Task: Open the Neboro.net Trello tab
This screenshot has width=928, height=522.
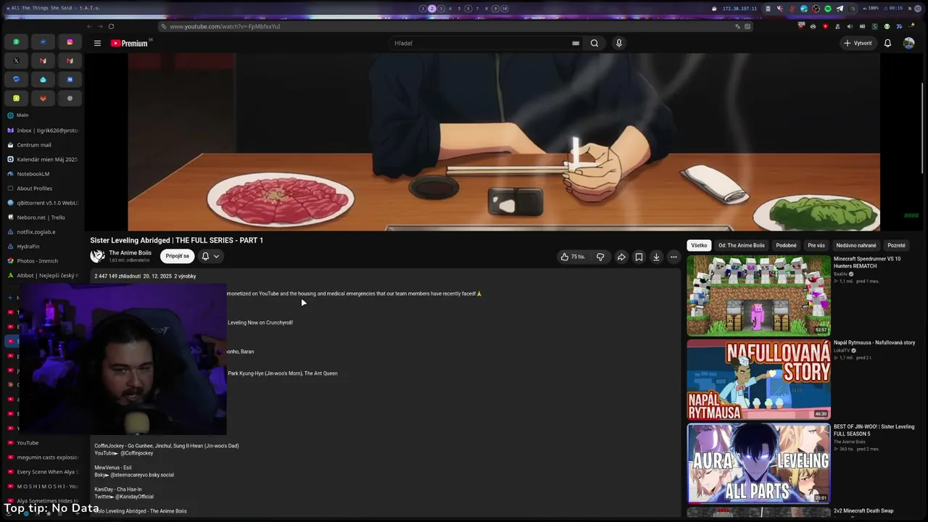Action: pyautogui.click(x=42, y=217)
